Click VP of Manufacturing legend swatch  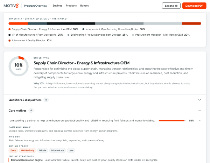pos(9,35)
